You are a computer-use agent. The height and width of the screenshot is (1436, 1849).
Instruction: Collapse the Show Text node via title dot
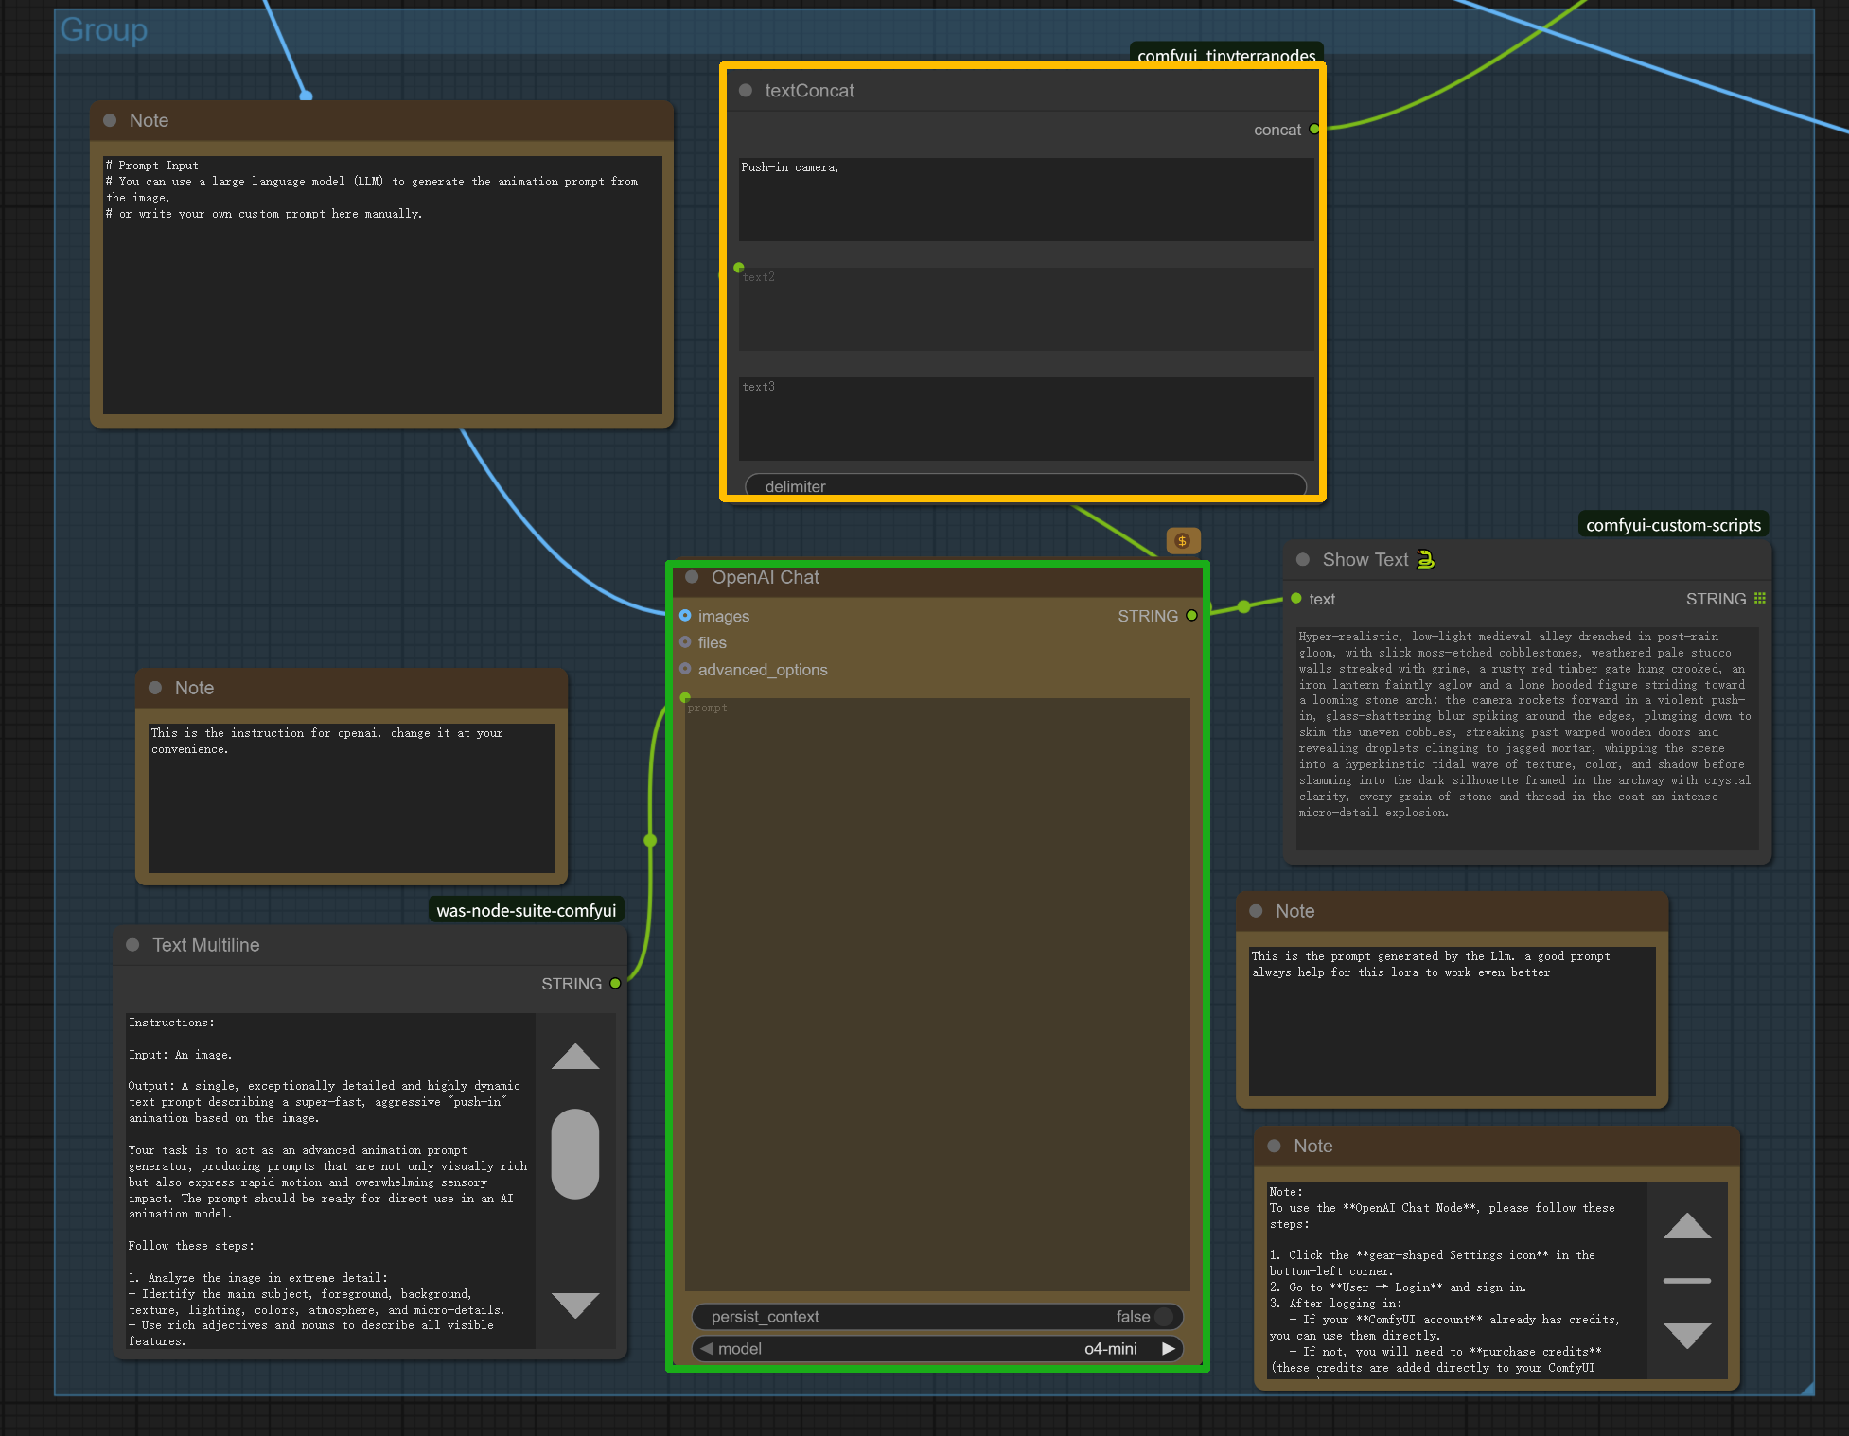(x=1303, y=560)
